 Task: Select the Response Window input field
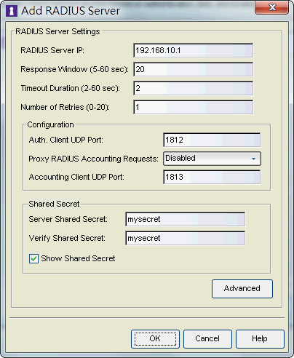pyautogui.click(x=193, y=69)
